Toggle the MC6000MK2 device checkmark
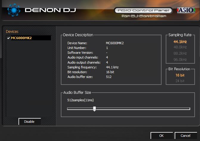The height and width of the screenshot is (141, 200). coord(9,38)
